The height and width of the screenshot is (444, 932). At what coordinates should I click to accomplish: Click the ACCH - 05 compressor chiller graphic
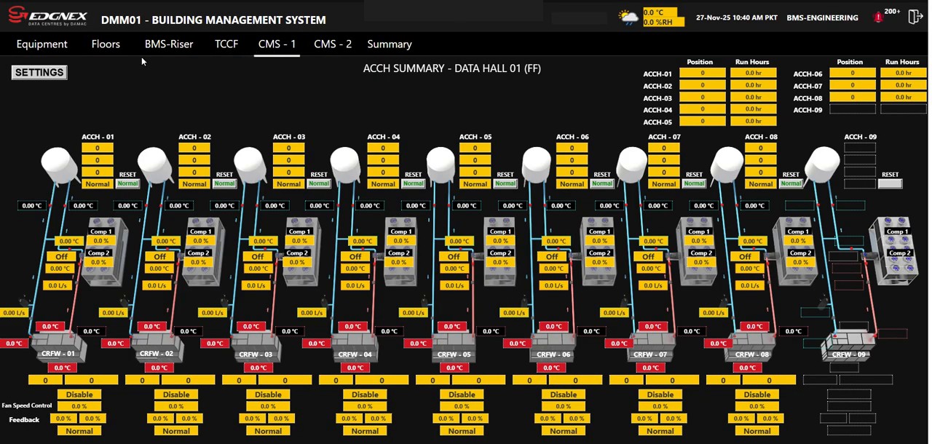[x=500, y=251]
